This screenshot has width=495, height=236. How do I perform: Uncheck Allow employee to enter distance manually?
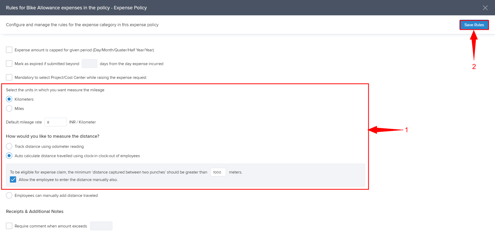click(13, 179)
